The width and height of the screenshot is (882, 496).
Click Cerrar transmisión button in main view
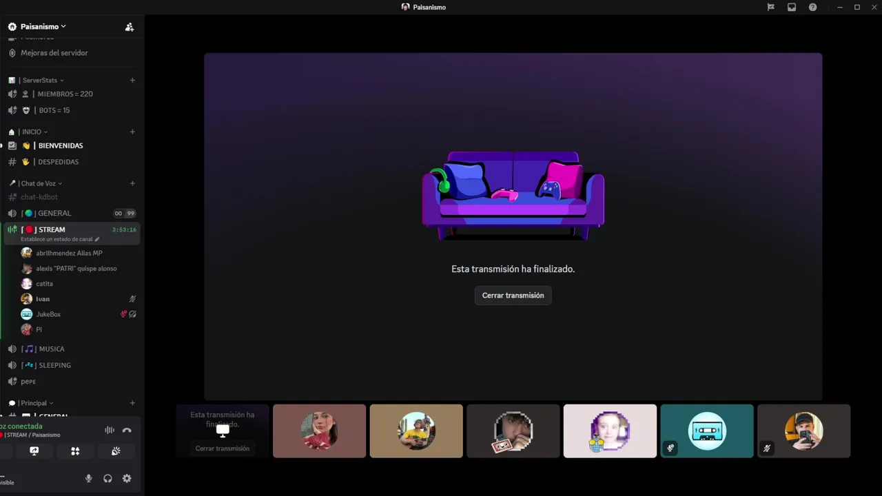pyautogui.click(x=513, y=296)
